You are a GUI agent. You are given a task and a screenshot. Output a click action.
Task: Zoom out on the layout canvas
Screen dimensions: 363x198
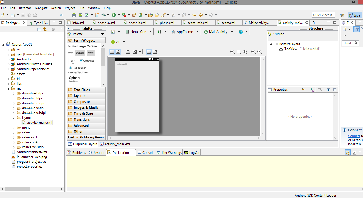253,52
